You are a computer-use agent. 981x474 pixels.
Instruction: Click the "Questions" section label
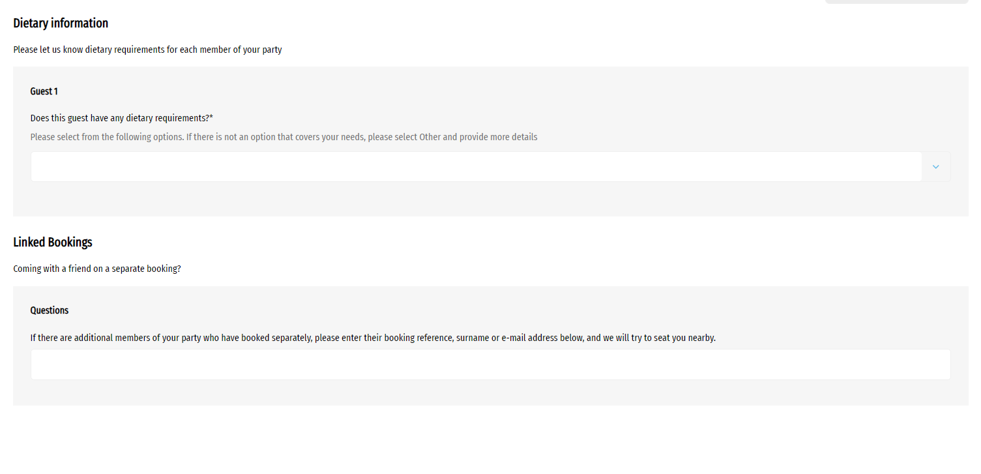pos(50,310)
